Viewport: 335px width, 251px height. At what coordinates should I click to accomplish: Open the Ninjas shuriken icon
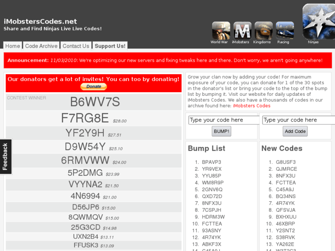pos(319,21)
